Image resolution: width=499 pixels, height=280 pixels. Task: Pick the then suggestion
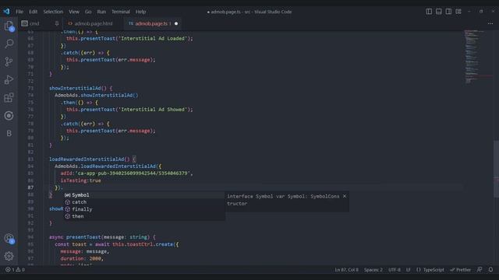145,216
